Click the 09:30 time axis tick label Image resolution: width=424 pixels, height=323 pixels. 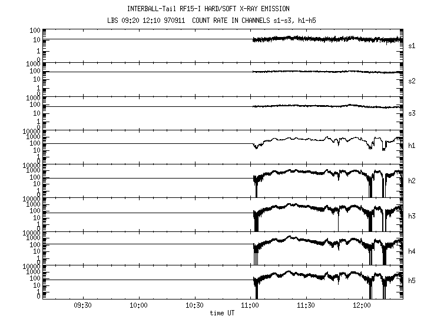[82, 306]
